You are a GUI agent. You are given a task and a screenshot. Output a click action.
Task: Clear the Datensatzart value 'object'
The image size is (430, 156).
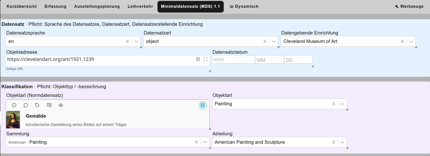point(265,42)
